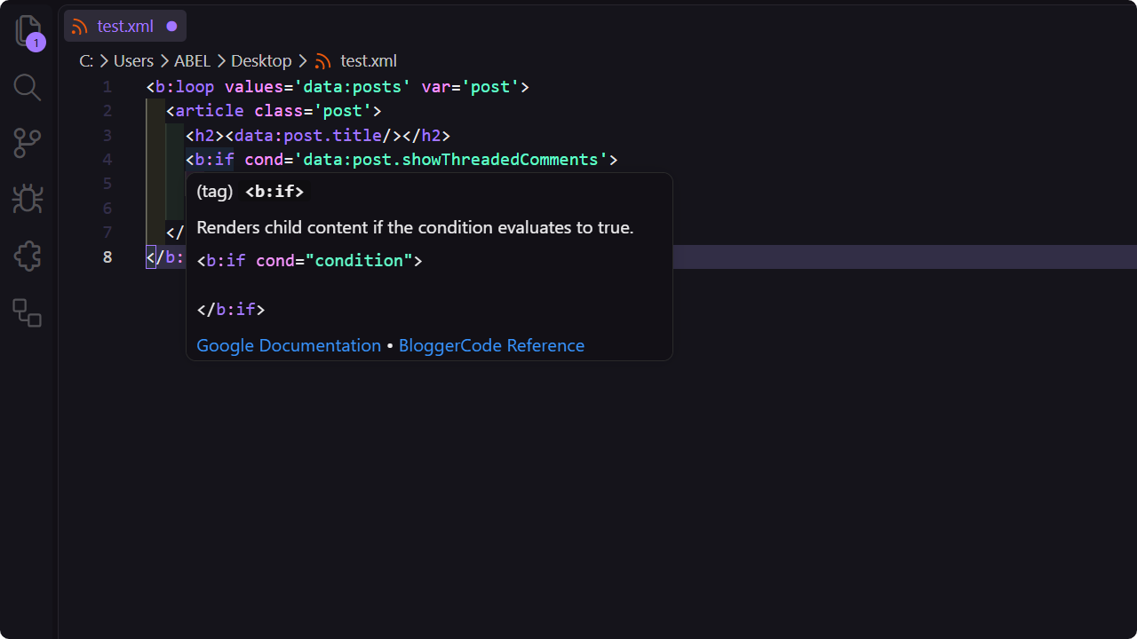Open the Source Control view
1137x639 pixels.
click(28, 143)
